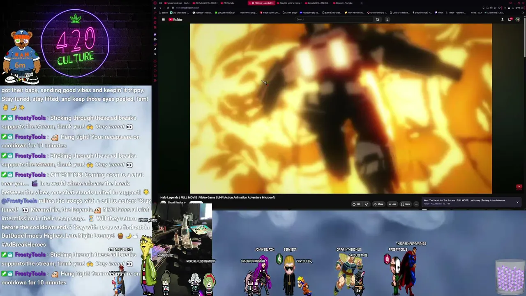The height and width of the screenshot is (296, 526).
Task: Click the STREAMELEMENTS avatar label
Action: coord(120,250)
